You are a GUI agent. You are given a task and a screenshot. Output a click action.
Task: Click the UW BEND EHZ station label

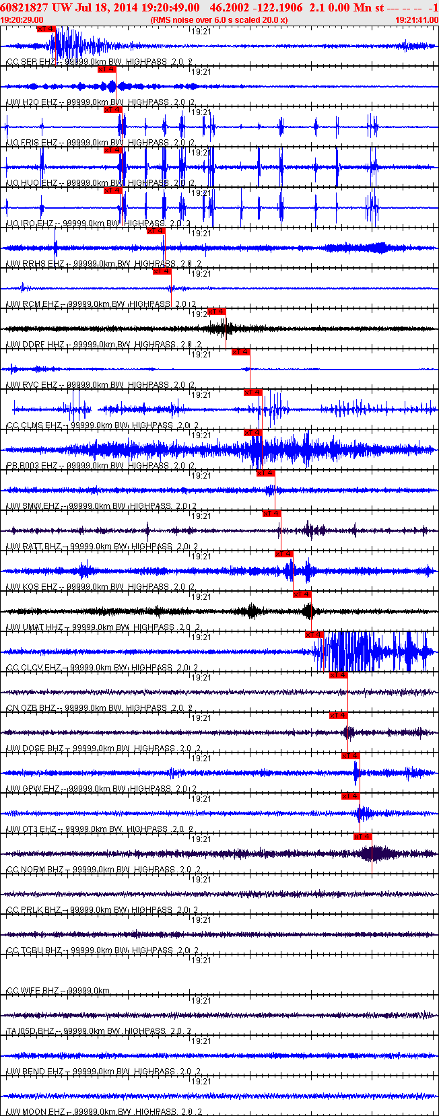35,1072
